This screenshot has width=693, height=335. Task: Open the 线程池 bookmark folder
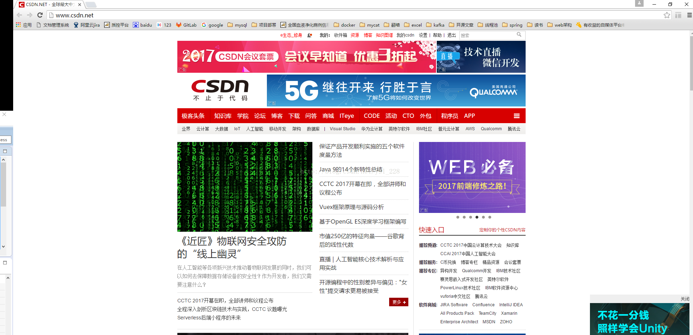488,25
